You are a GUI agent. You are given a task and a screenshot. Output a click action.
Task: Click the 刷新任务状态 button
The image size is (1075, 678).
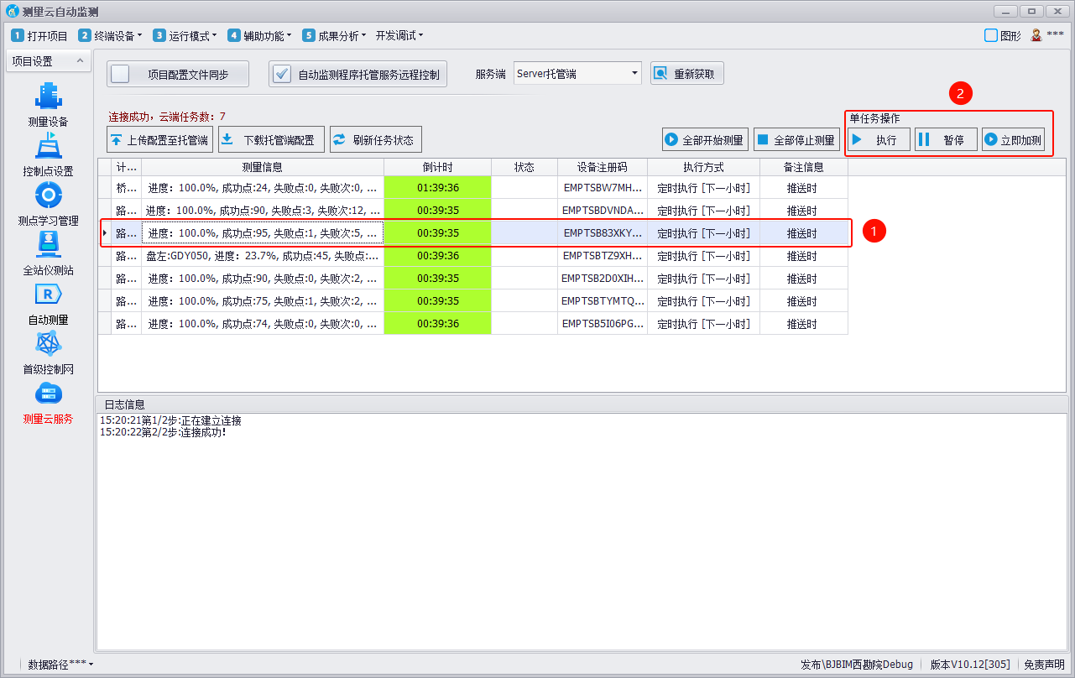click(376, 140)
